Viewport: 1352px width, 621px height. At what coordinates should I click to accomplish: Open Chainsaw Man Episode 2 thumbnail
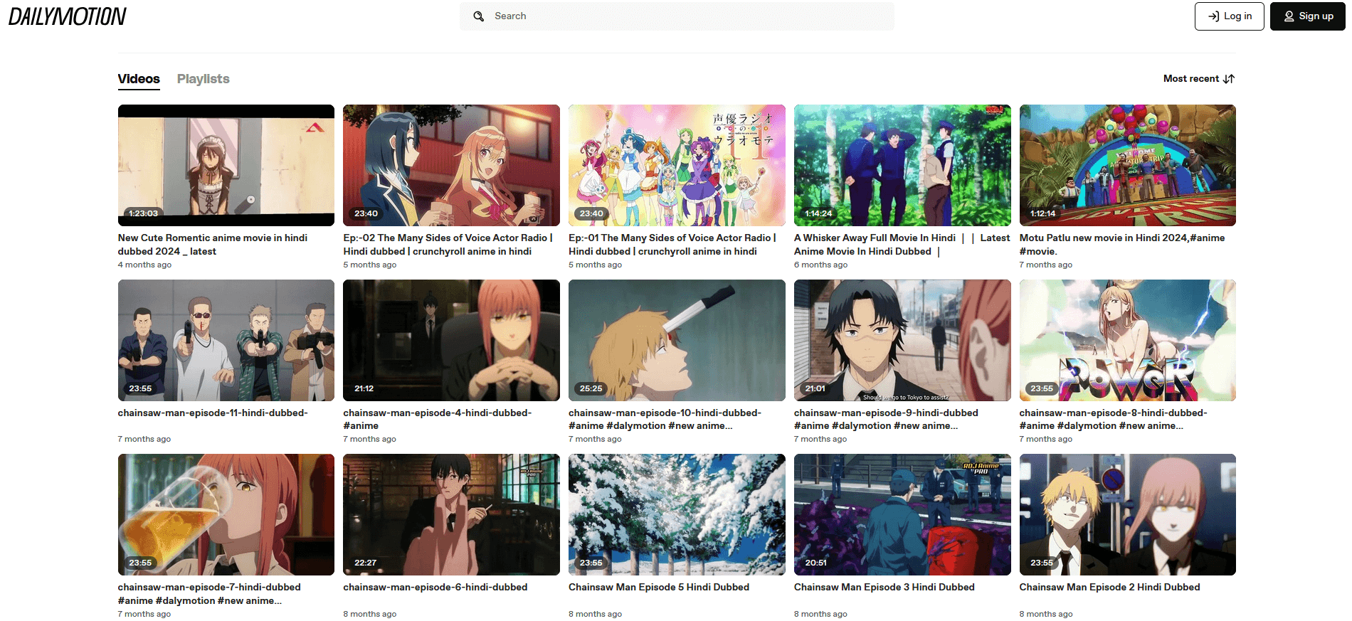pos(1127,514)
